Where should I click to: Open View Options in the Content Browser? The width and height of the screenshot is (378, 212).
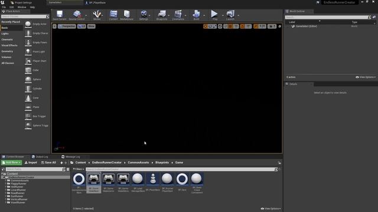pos(271,208)
